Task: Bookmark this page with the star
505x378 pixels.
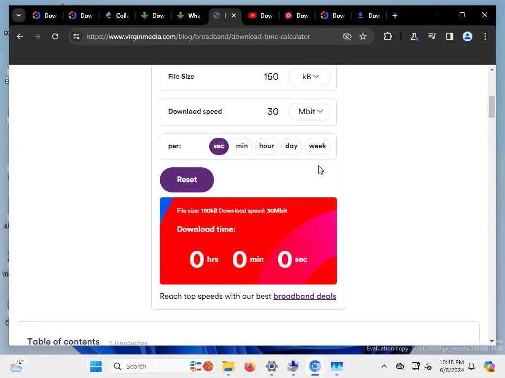Action: (x=363, y=36)
